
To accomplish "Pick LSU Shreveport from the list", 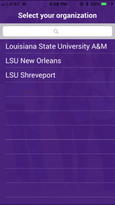I will tap(57, 75).
